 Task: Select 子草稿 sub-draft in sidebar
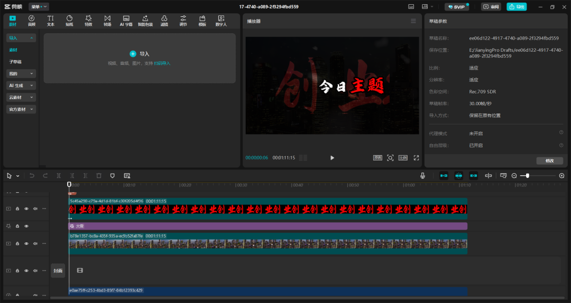tap(15, 62)
